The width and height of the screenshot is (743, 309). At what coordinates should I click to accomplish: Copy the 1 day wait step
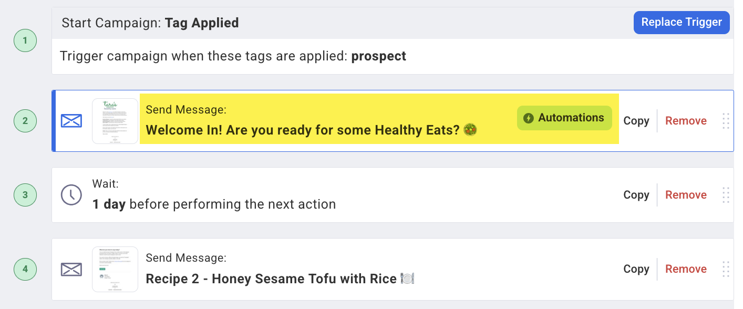[636, 195]
